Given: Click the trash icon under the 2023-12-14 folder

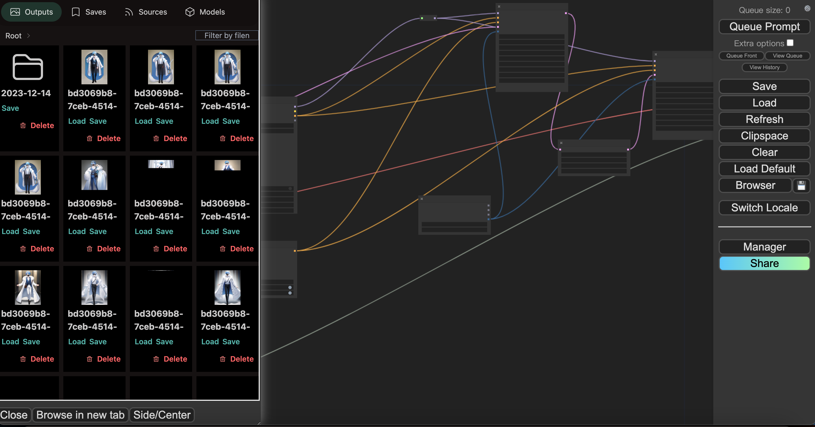Looking at the screenshot, I should pyautogui.click(x=23, y=125).
